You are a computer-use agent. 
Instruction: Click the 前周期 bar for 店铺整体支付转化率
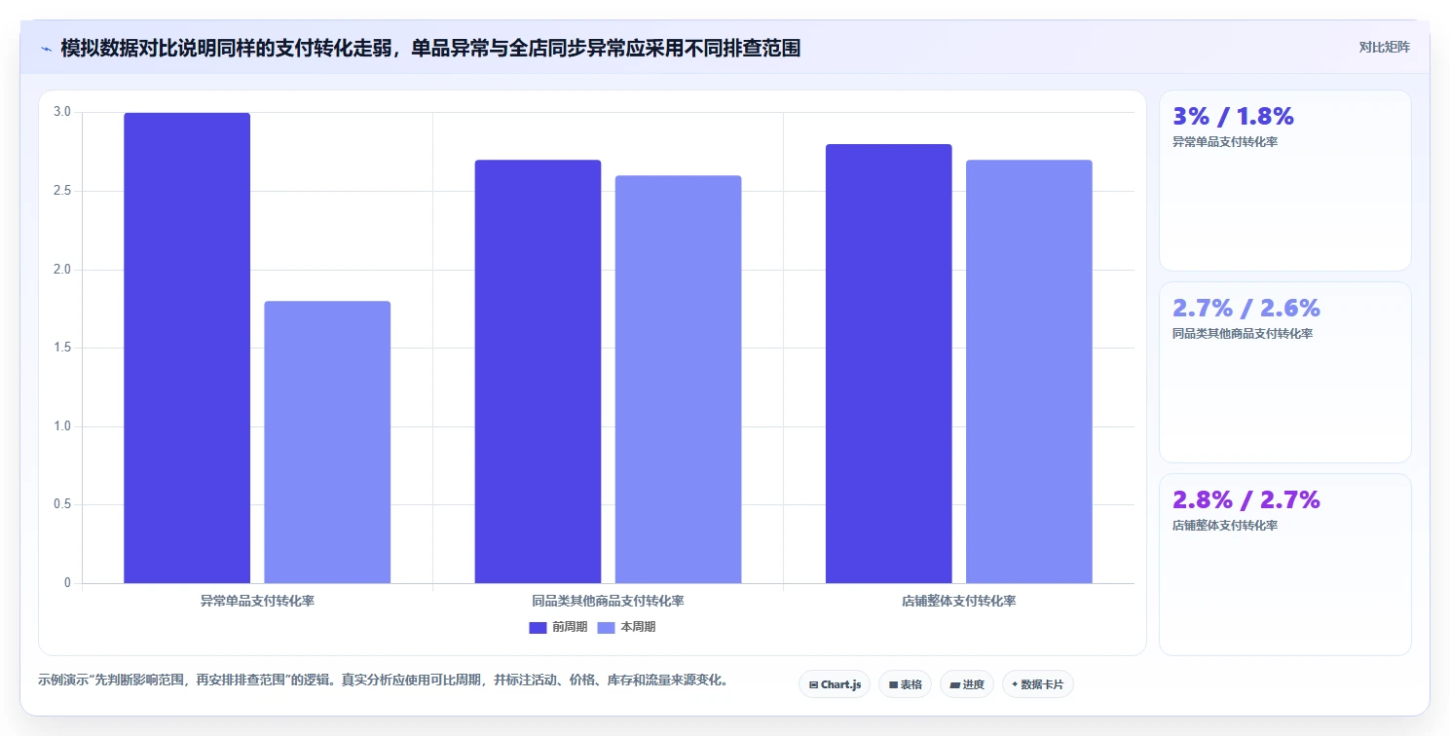coord(889,363)
